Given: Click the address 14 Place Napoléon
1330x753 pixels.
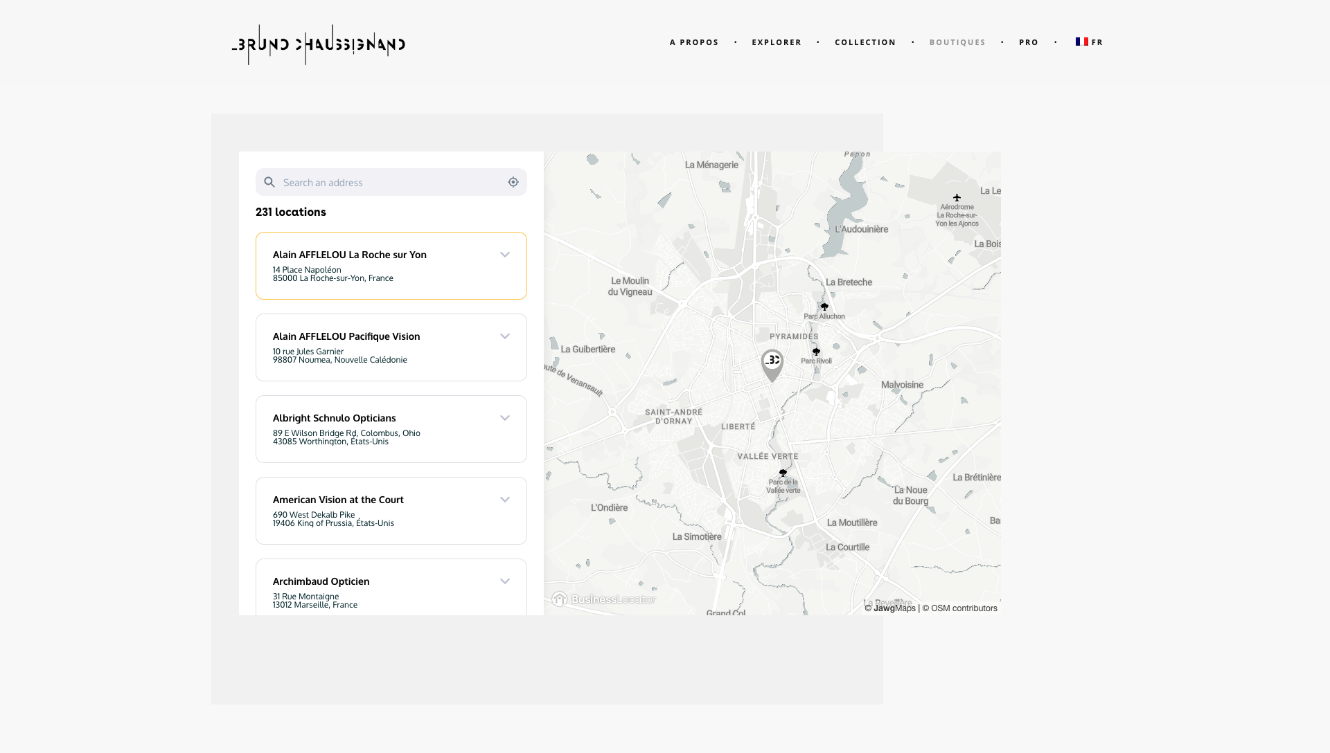Looking at the screenshot, I should pos(307,270).
